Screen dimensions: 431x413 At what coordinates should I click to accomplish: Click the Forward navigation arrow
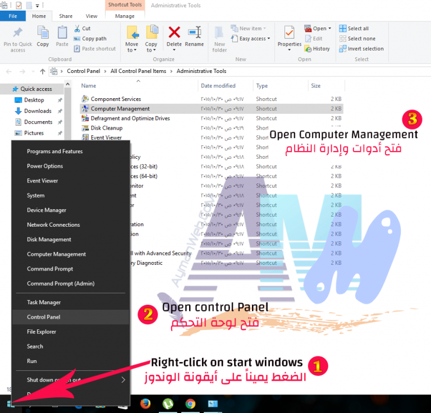(x=22, y=71)
